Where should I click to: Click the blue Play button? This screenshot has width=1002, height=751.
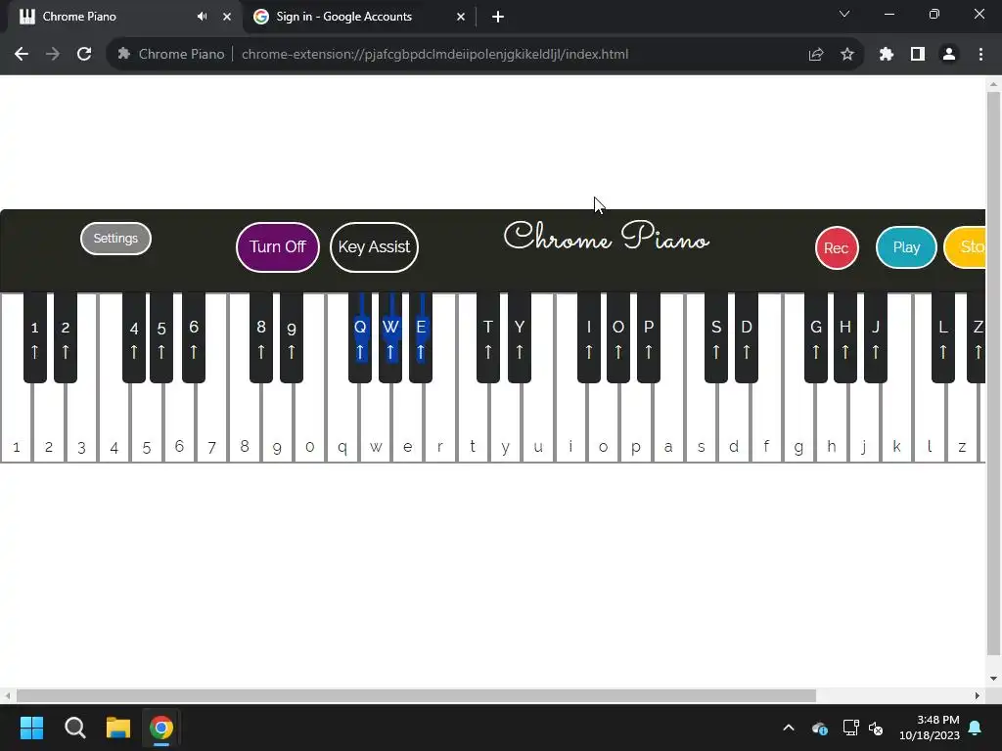coord(906,247)
